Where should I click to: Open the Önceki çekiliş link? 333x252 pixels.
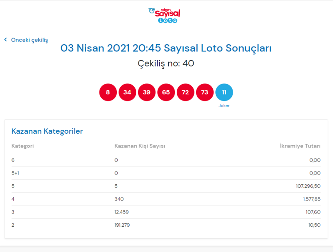(x=29, y=40)
